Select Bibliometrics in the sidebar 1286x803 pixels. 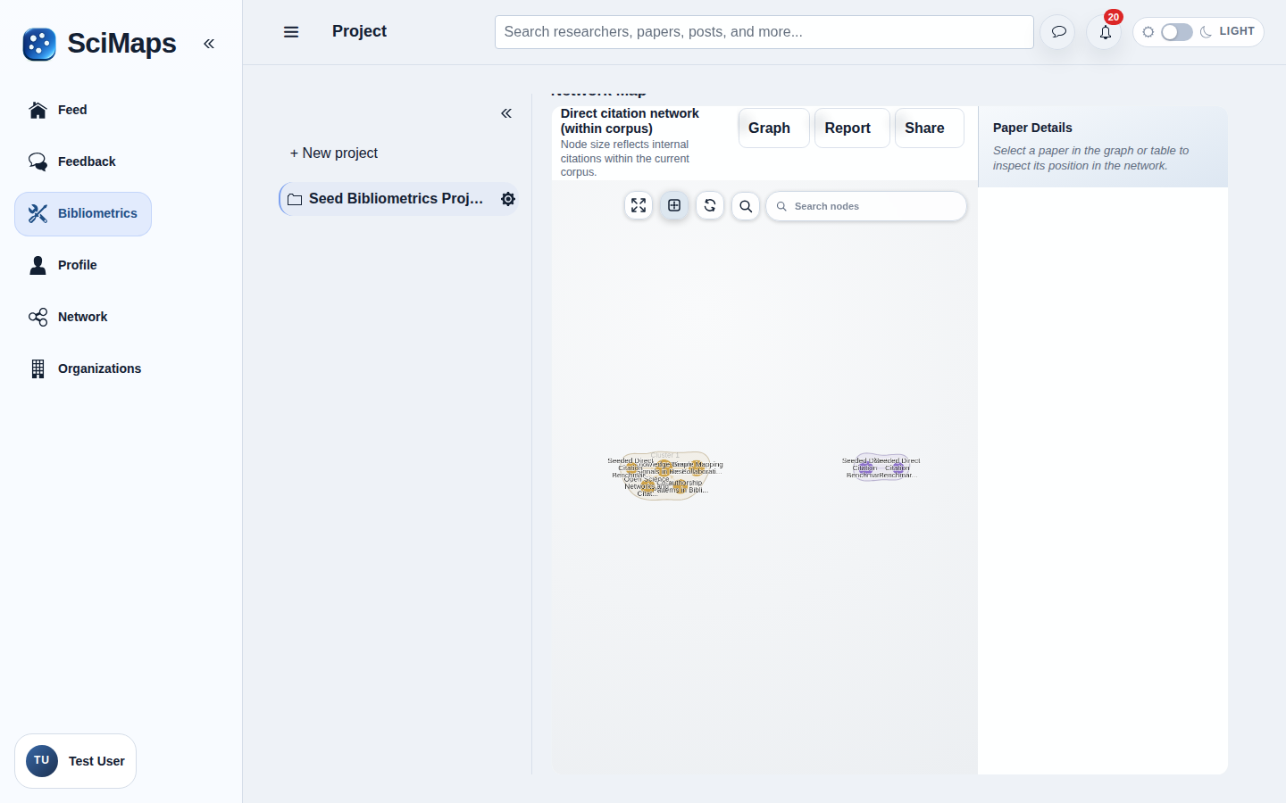click(x=83, y=214)
